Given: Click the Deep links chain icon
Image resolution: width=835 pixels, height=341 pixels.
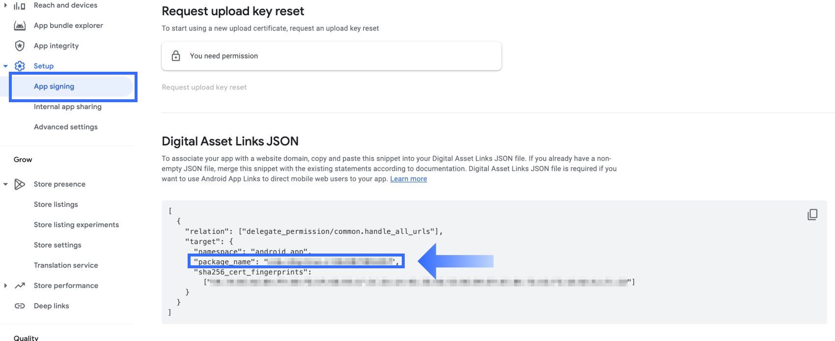Looking at the screenshot, I should tap(20, 306).
